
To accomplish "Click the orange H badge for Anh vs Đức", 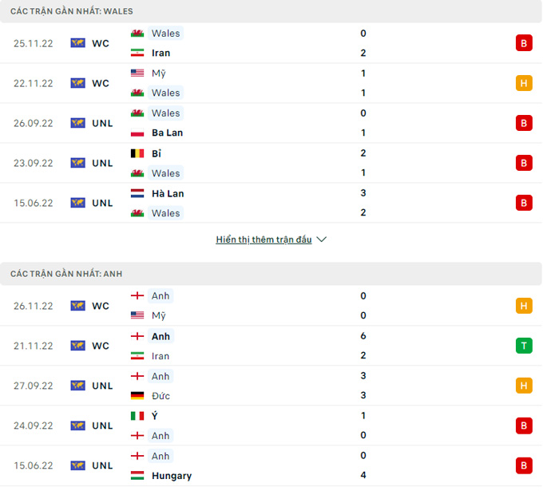I will [524, 386].
